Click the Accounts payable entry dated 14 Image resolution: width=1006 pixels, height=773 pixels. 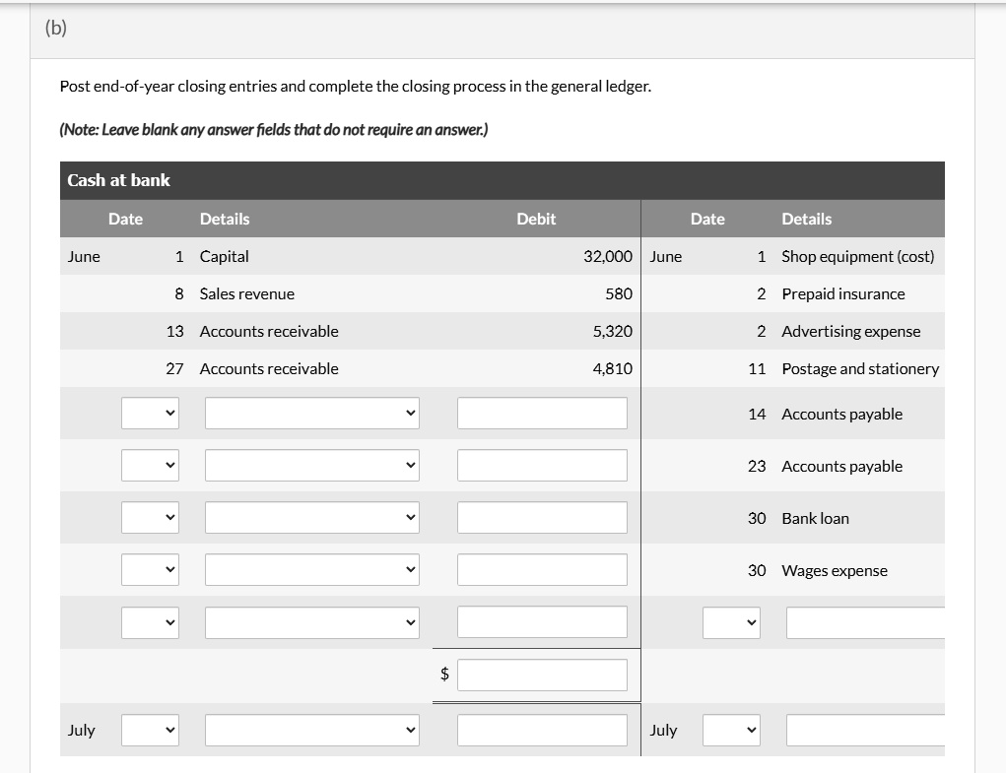[841, 414]
